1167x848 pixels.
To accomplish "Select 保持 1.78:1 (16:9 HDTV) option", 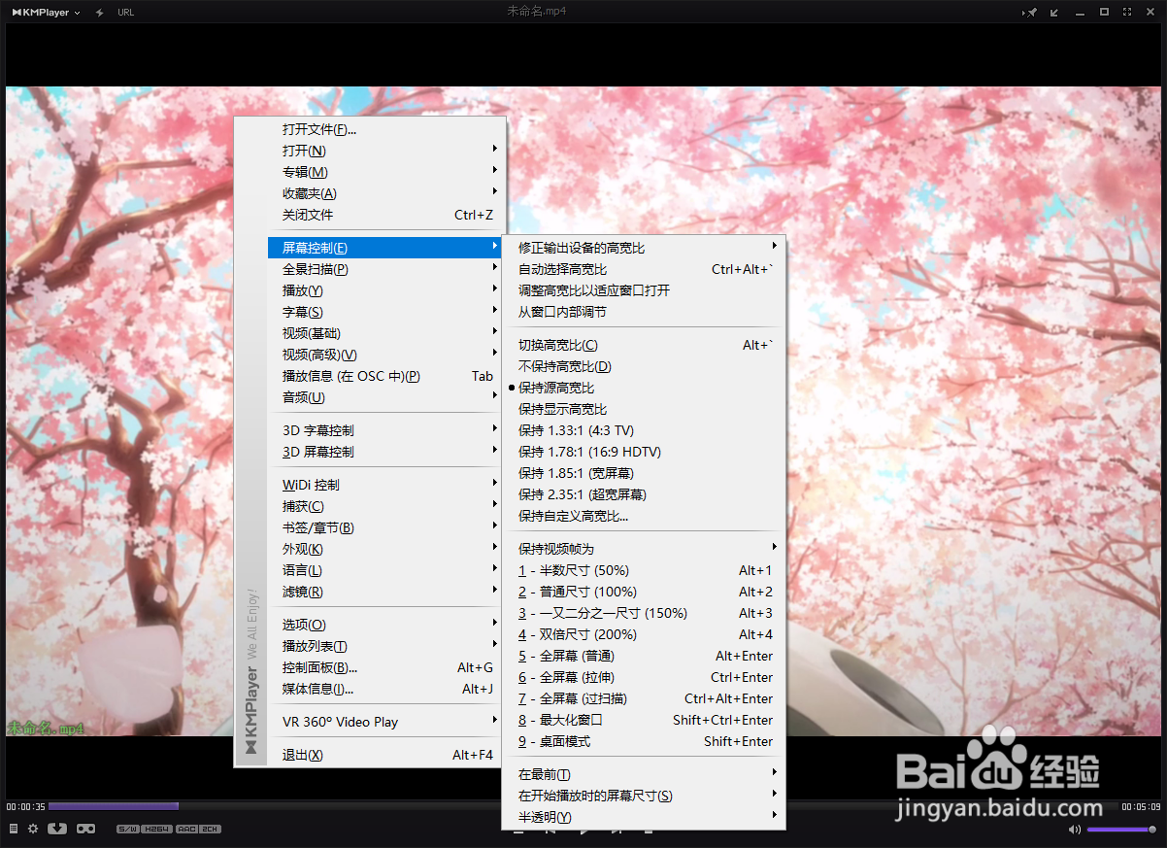I will [x=644, y=452].
